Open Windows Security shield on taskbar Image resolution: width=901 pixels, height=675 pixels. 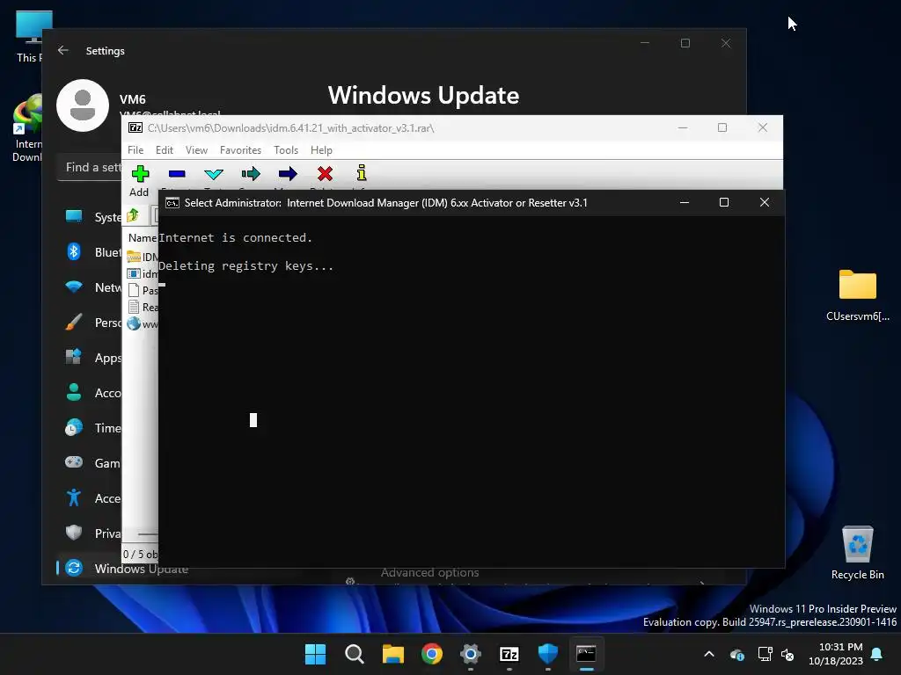tap(548, 654)
